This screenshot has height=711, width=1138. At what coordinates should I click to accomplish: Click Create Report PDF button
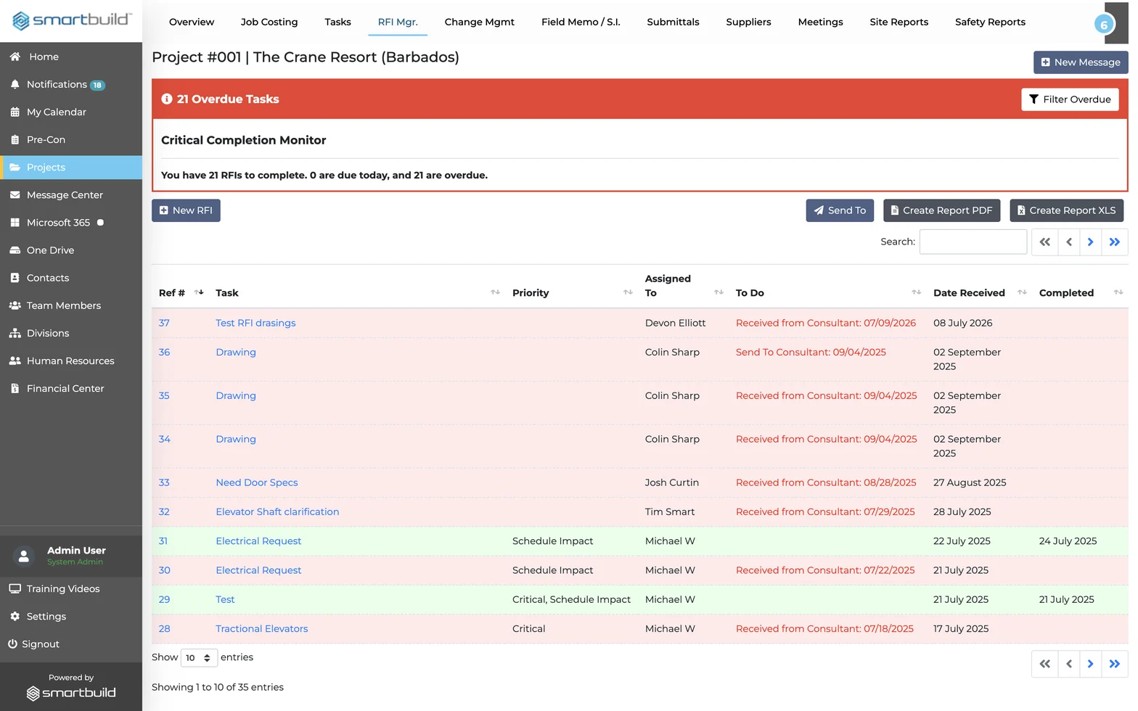pos(941,210)
